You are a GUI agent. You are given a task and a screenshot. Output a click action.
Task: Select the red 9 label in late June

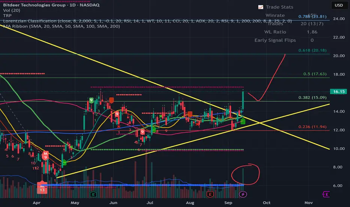coord(142,132)
